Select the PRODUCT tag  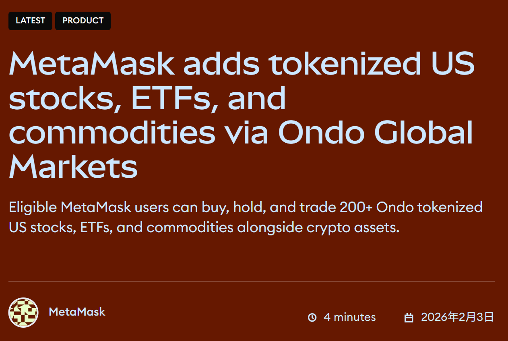click(83, 21)
